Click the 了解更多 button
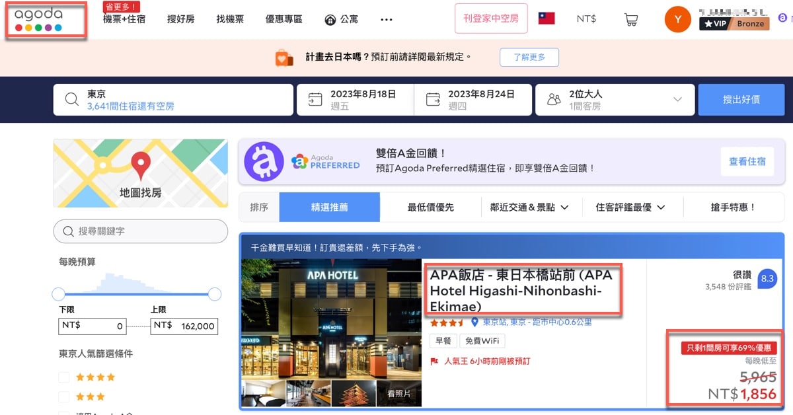Image resolution: width=793 pixels, height=415 pixels. coord(529,57)
